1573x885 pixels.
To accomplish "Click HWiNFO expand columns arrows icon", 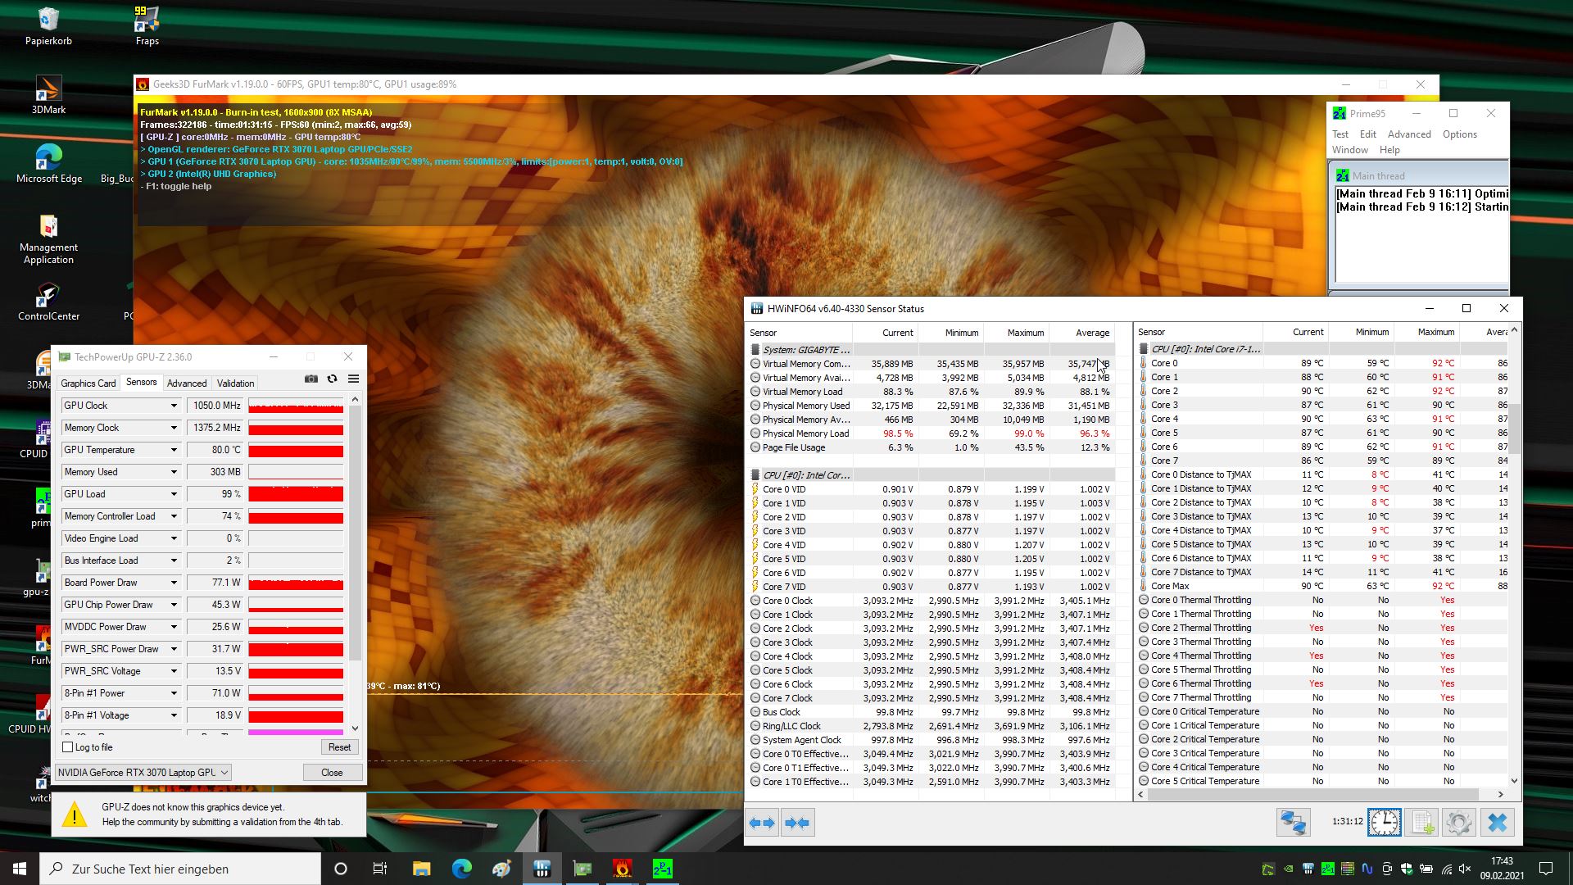I will pos(762,823).
